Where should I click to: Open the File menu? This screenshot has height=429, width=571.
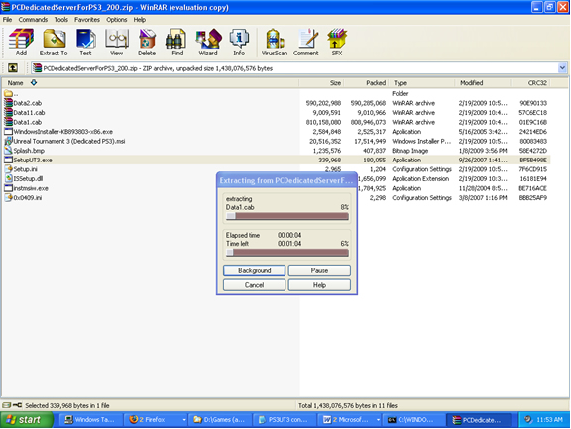(x=7, y=19)
